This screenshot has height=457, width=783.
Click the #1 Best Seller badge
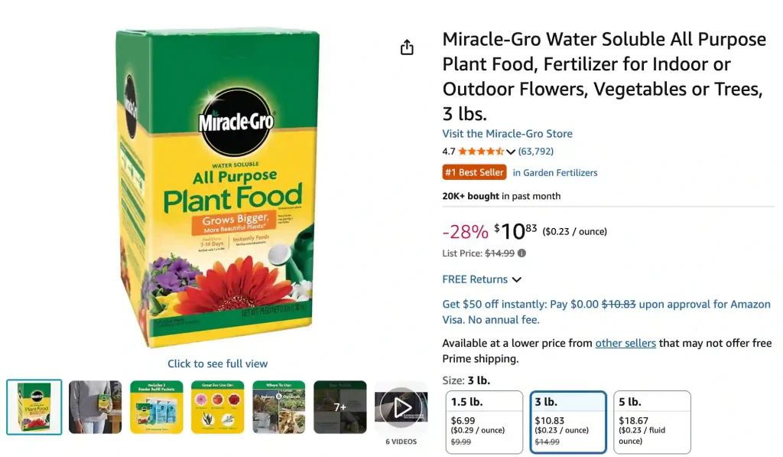(474, 172)
